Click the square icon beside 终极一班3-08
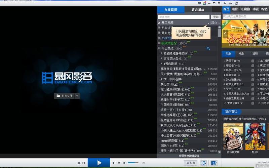Viewport: 269px width, 168px height. tap(253, 70)
